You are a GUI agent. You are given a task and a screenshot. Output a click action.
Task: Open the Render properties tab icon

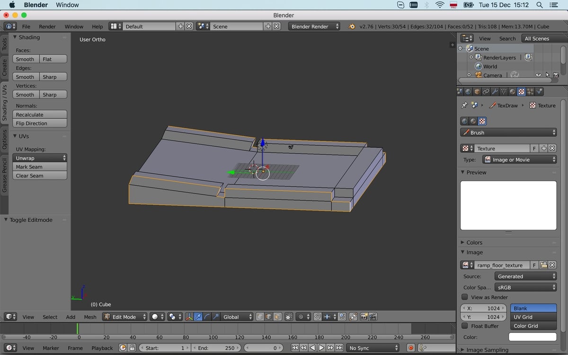pos(460,91)
